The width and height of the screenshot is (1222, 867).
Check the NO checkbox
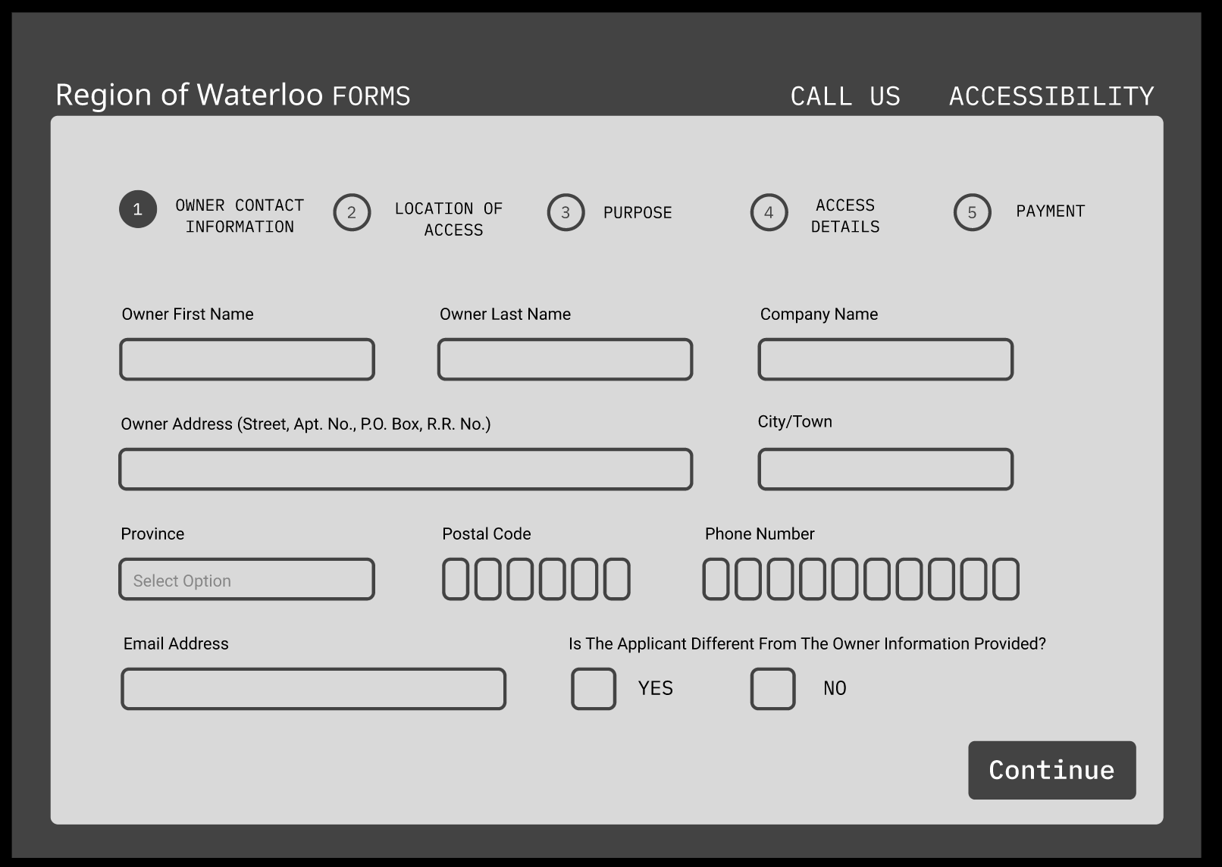[x=772, y=689]
